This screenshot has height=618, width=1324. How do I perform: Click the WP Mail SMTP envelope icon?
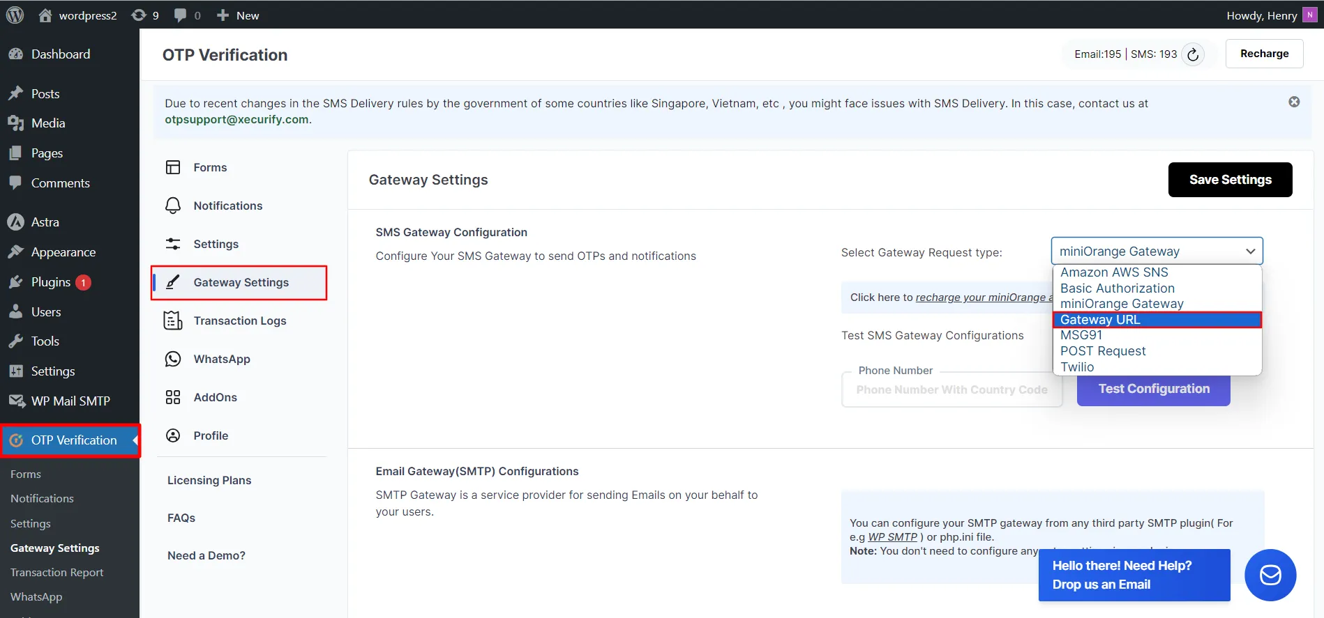click(x=17, y=401)
